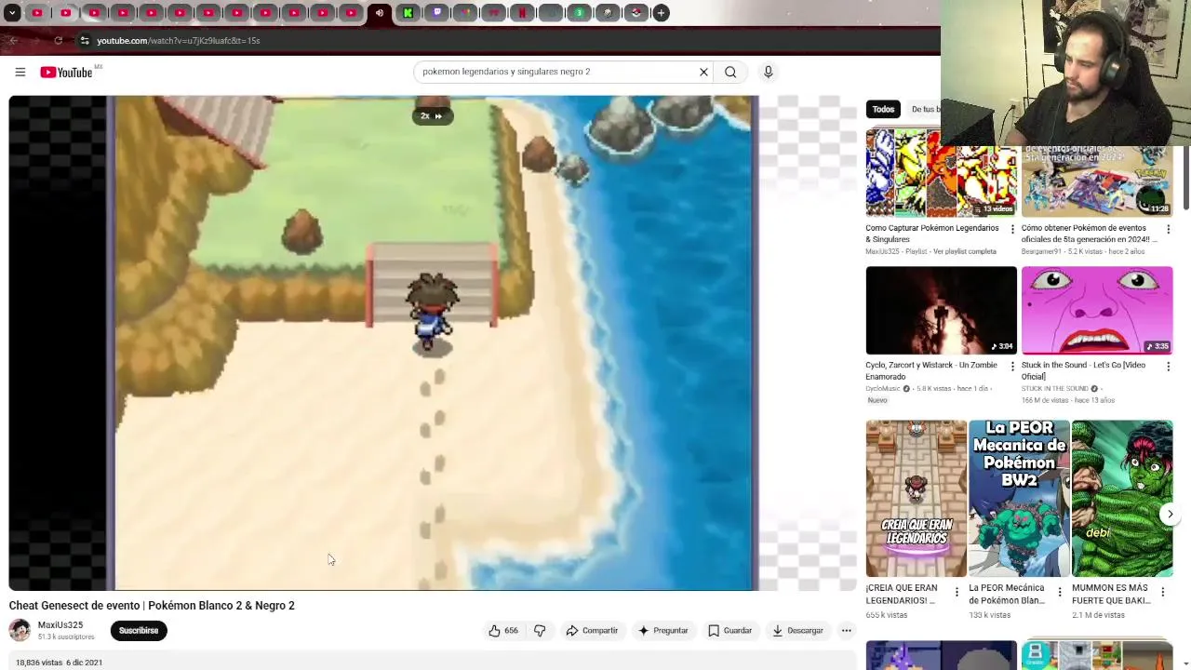Click the 'Cyclo, Zarcort y Wistarck - Un Zombie Enamorado' title
This screenshot has height=670, width=1191.
(x=933, y=370)
